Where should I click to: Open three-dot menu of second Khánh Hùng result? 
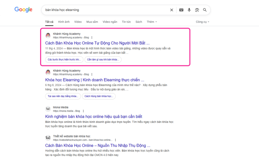click(x=92, y=74)
